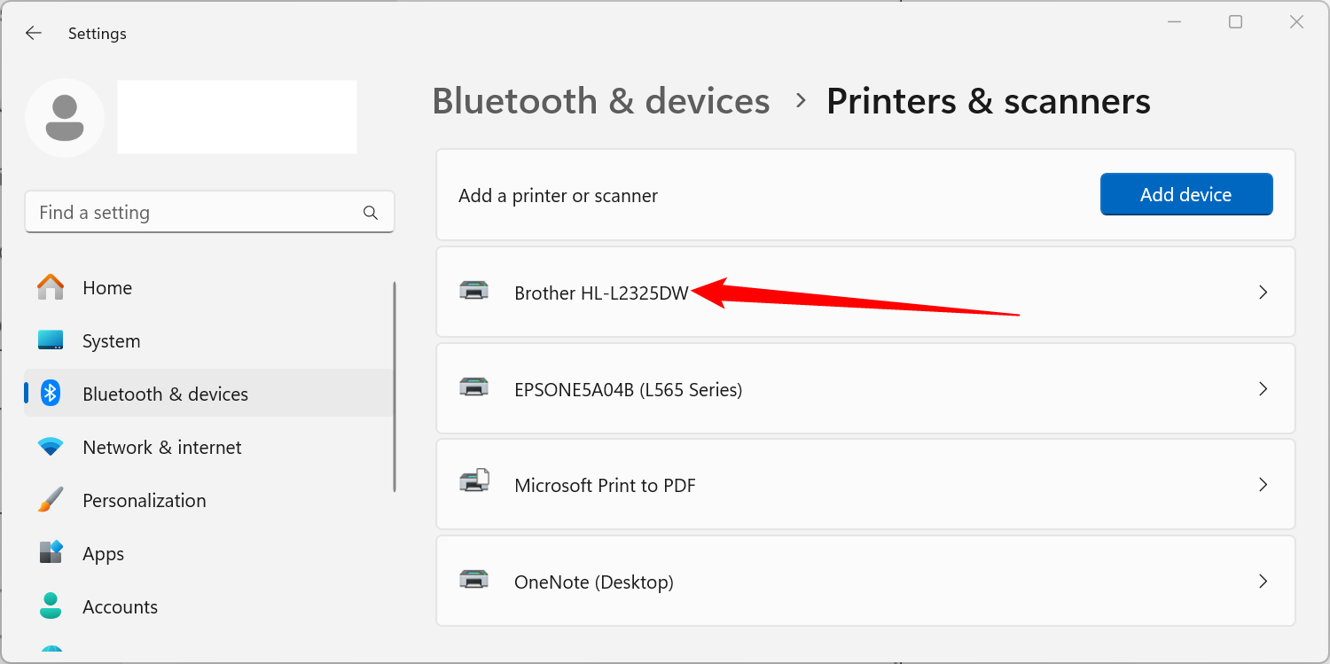Click the Microsoft Print to PDF icon

pos(473,482)
